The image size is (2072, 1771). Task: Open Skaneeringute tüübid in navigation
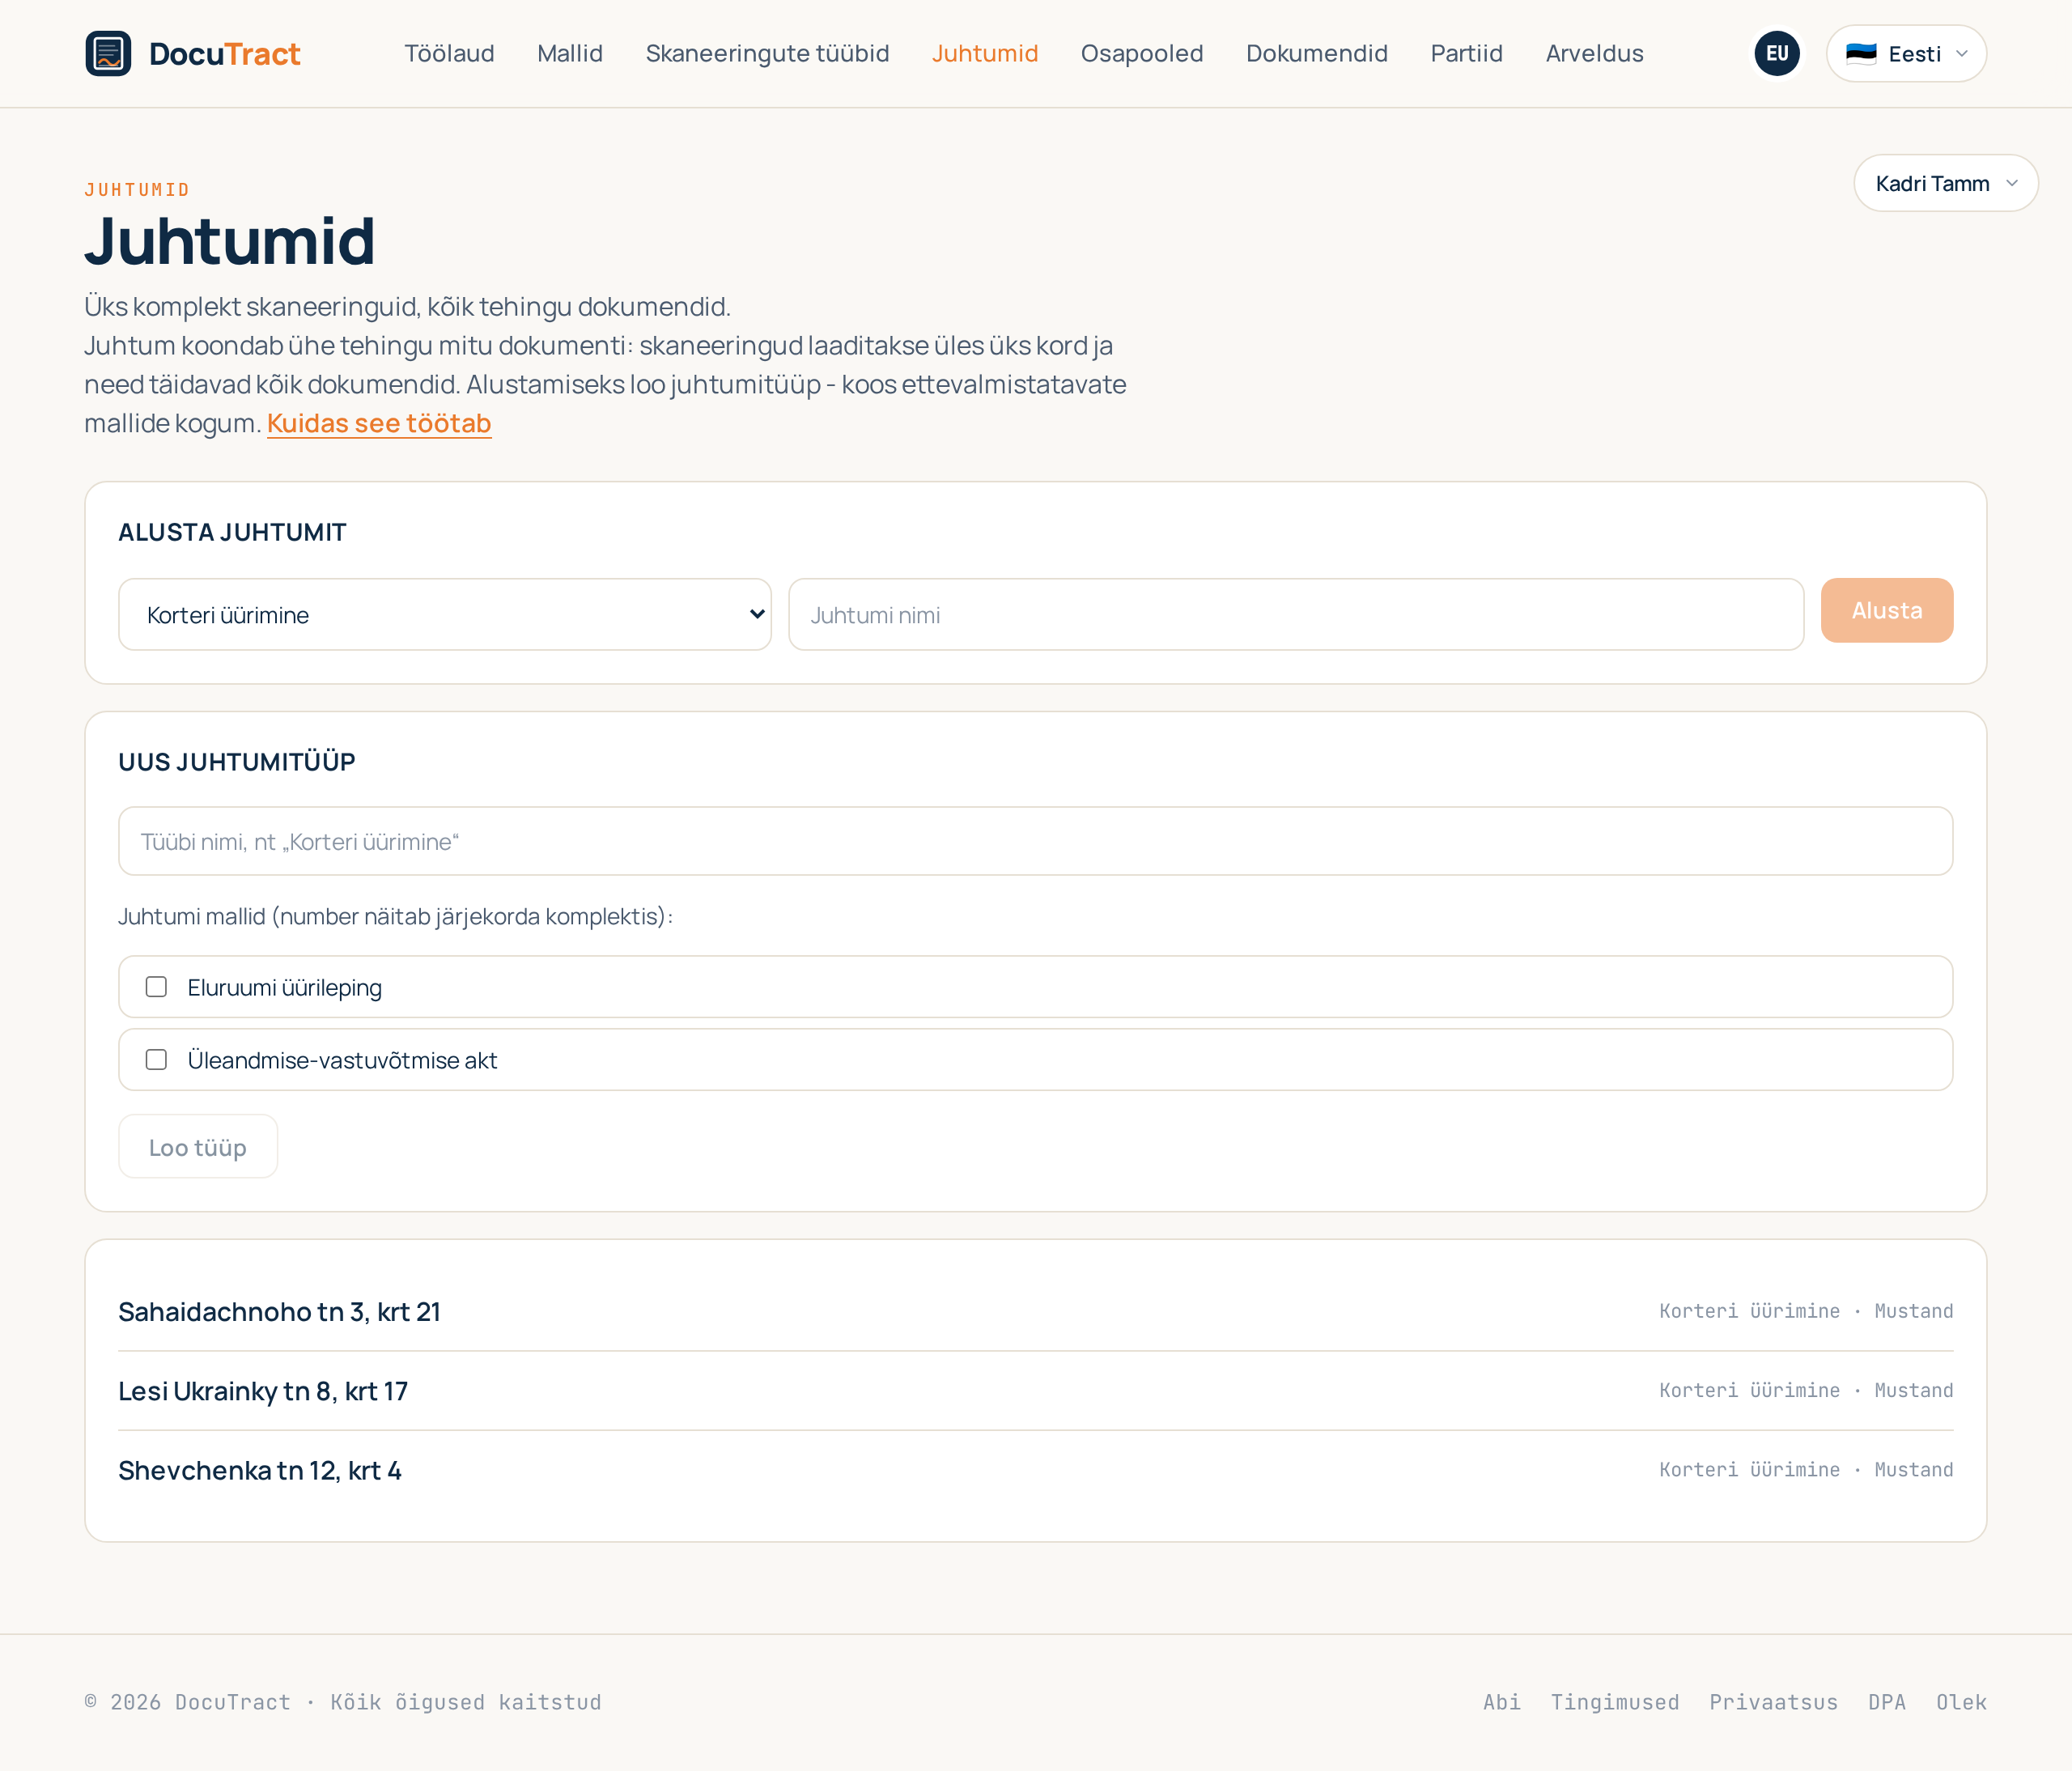click(767, 53)
